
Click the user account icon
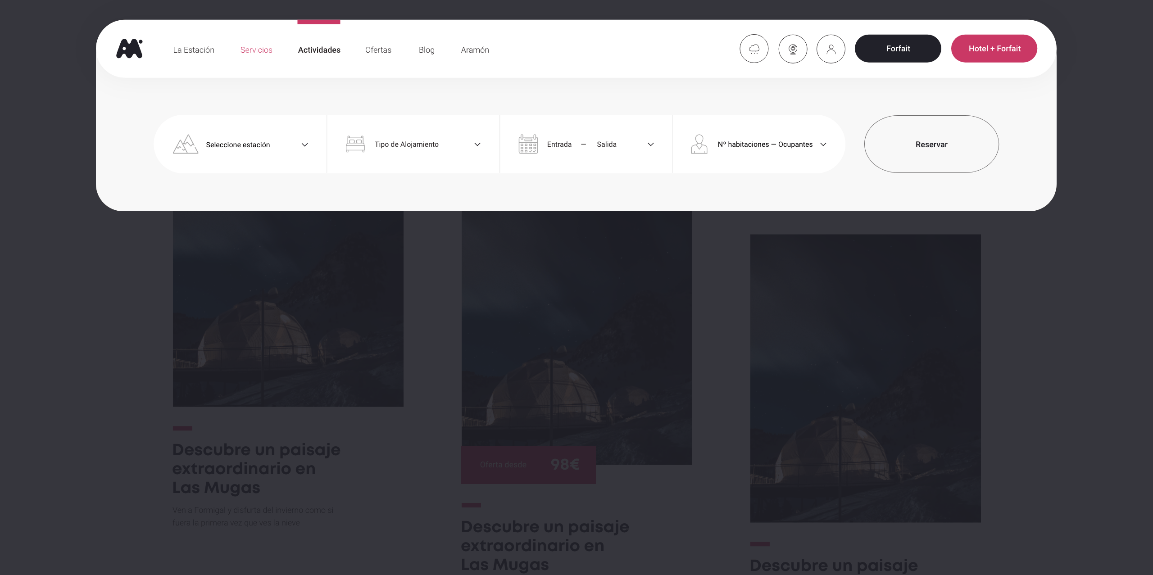[x=831, y=49]
